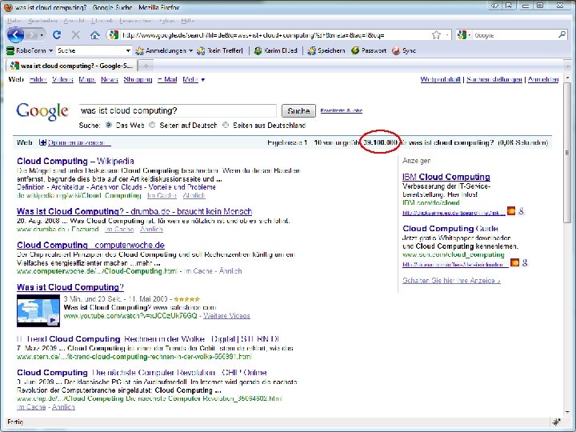The image size is (576, 432).
Task: Click the Firefox URL address field
Action: tap(275, 35)
